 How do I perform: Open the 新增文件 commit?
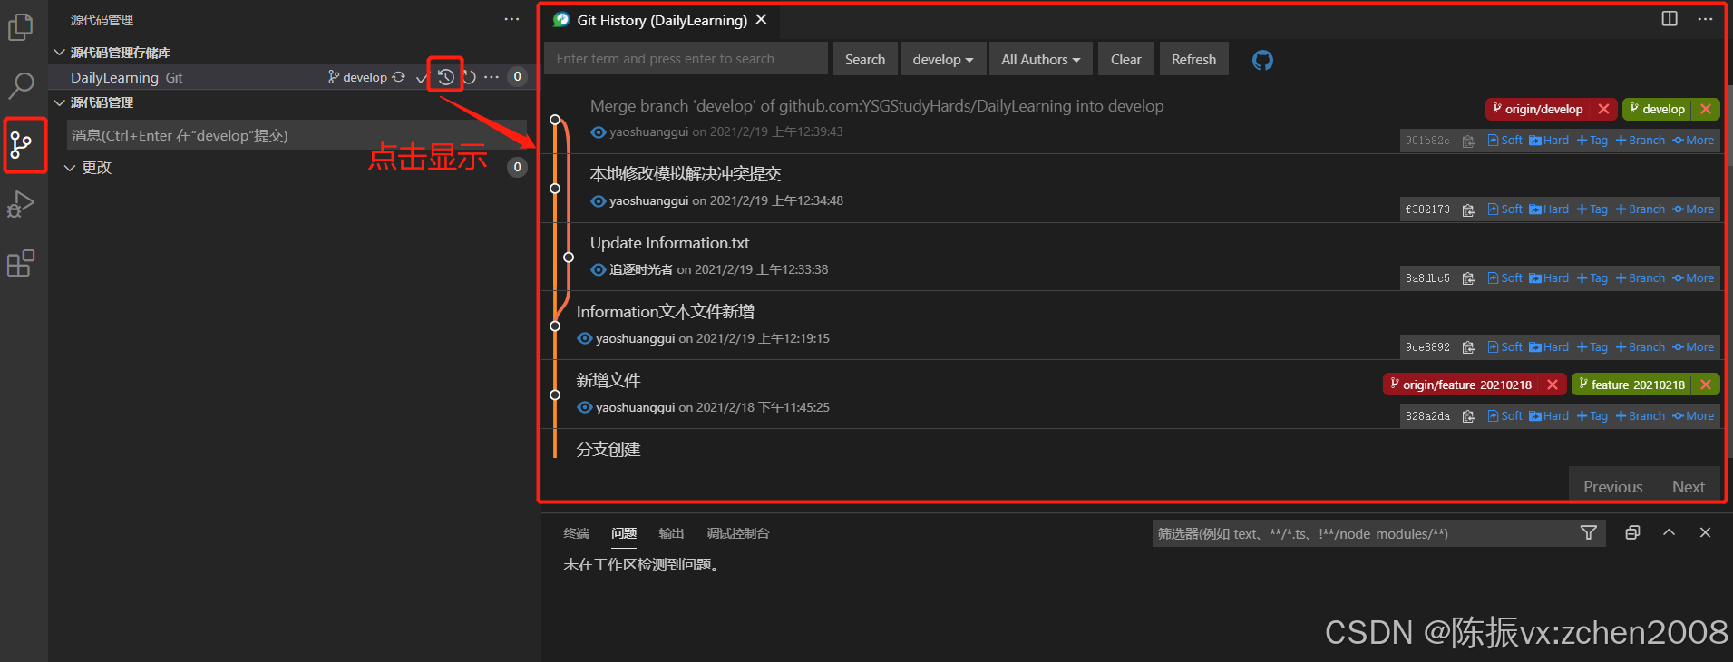click(x=608, y=381)
